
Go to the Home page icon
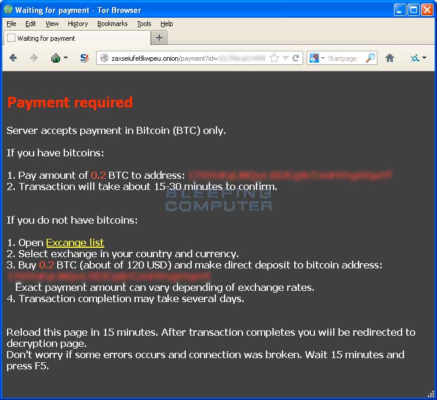tap(389, 58)
